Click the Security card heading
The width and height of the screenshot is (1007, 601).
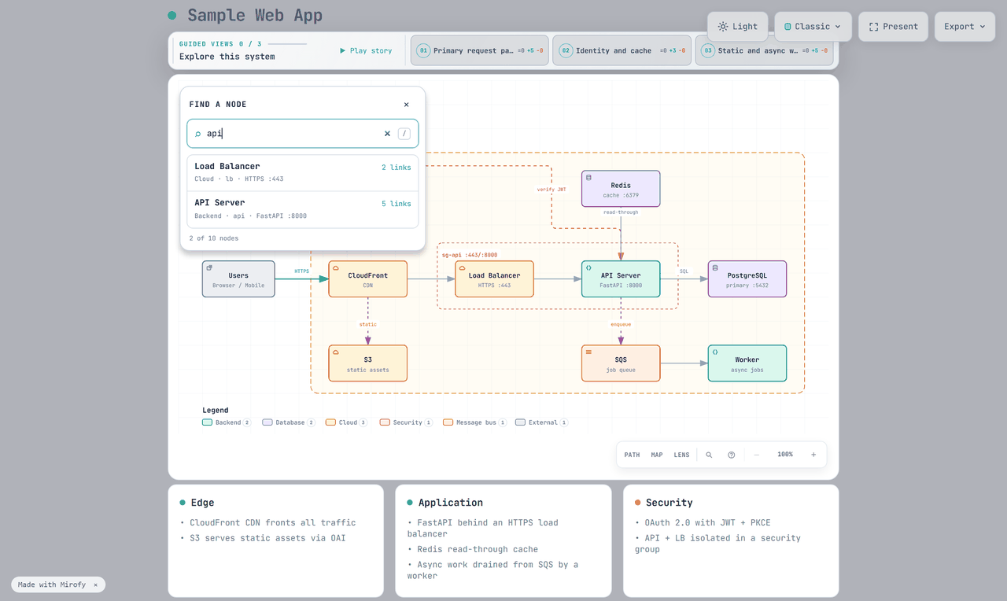[669, 503]
